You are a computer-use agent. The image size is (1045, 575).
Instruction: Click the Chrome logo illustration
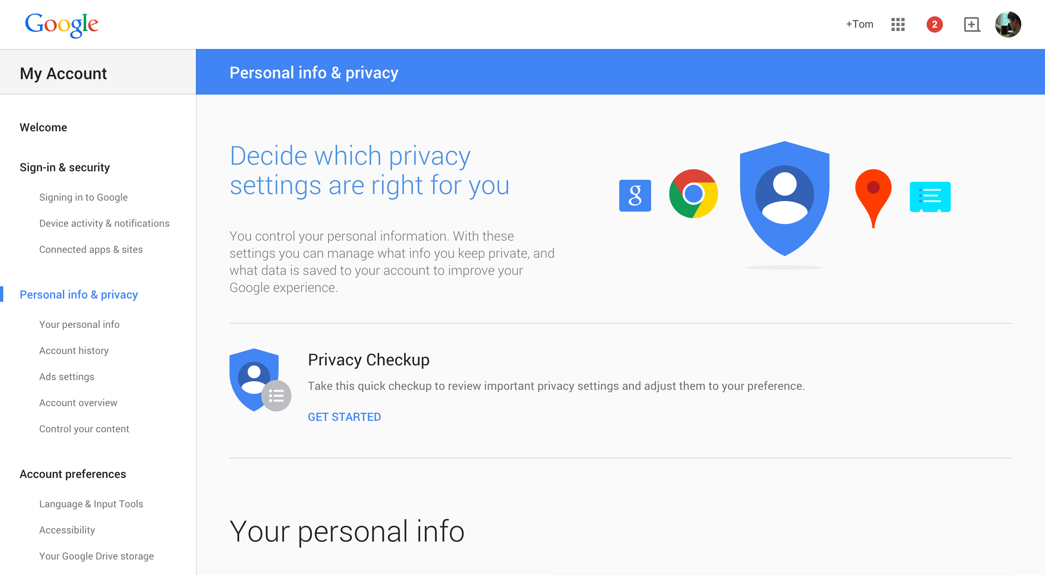click(x=693, y=194)
